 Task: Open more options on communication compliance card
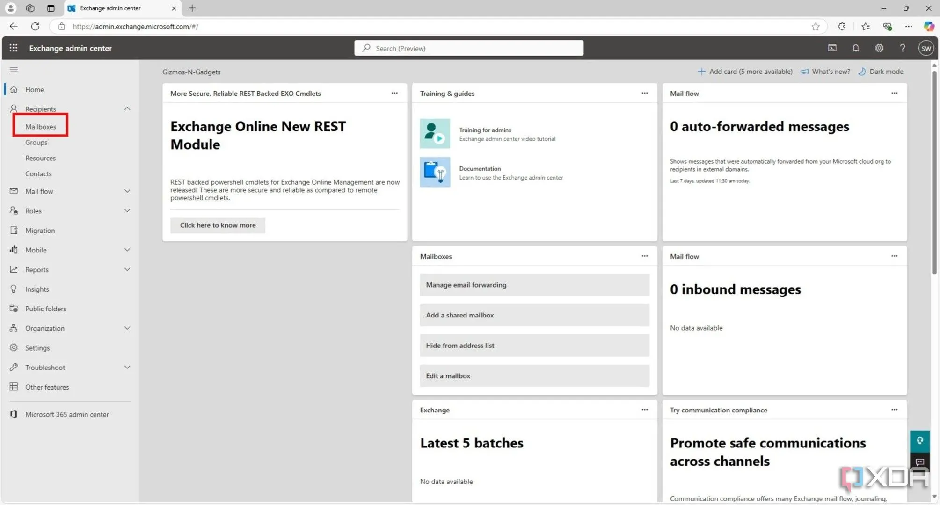(894, 410)
